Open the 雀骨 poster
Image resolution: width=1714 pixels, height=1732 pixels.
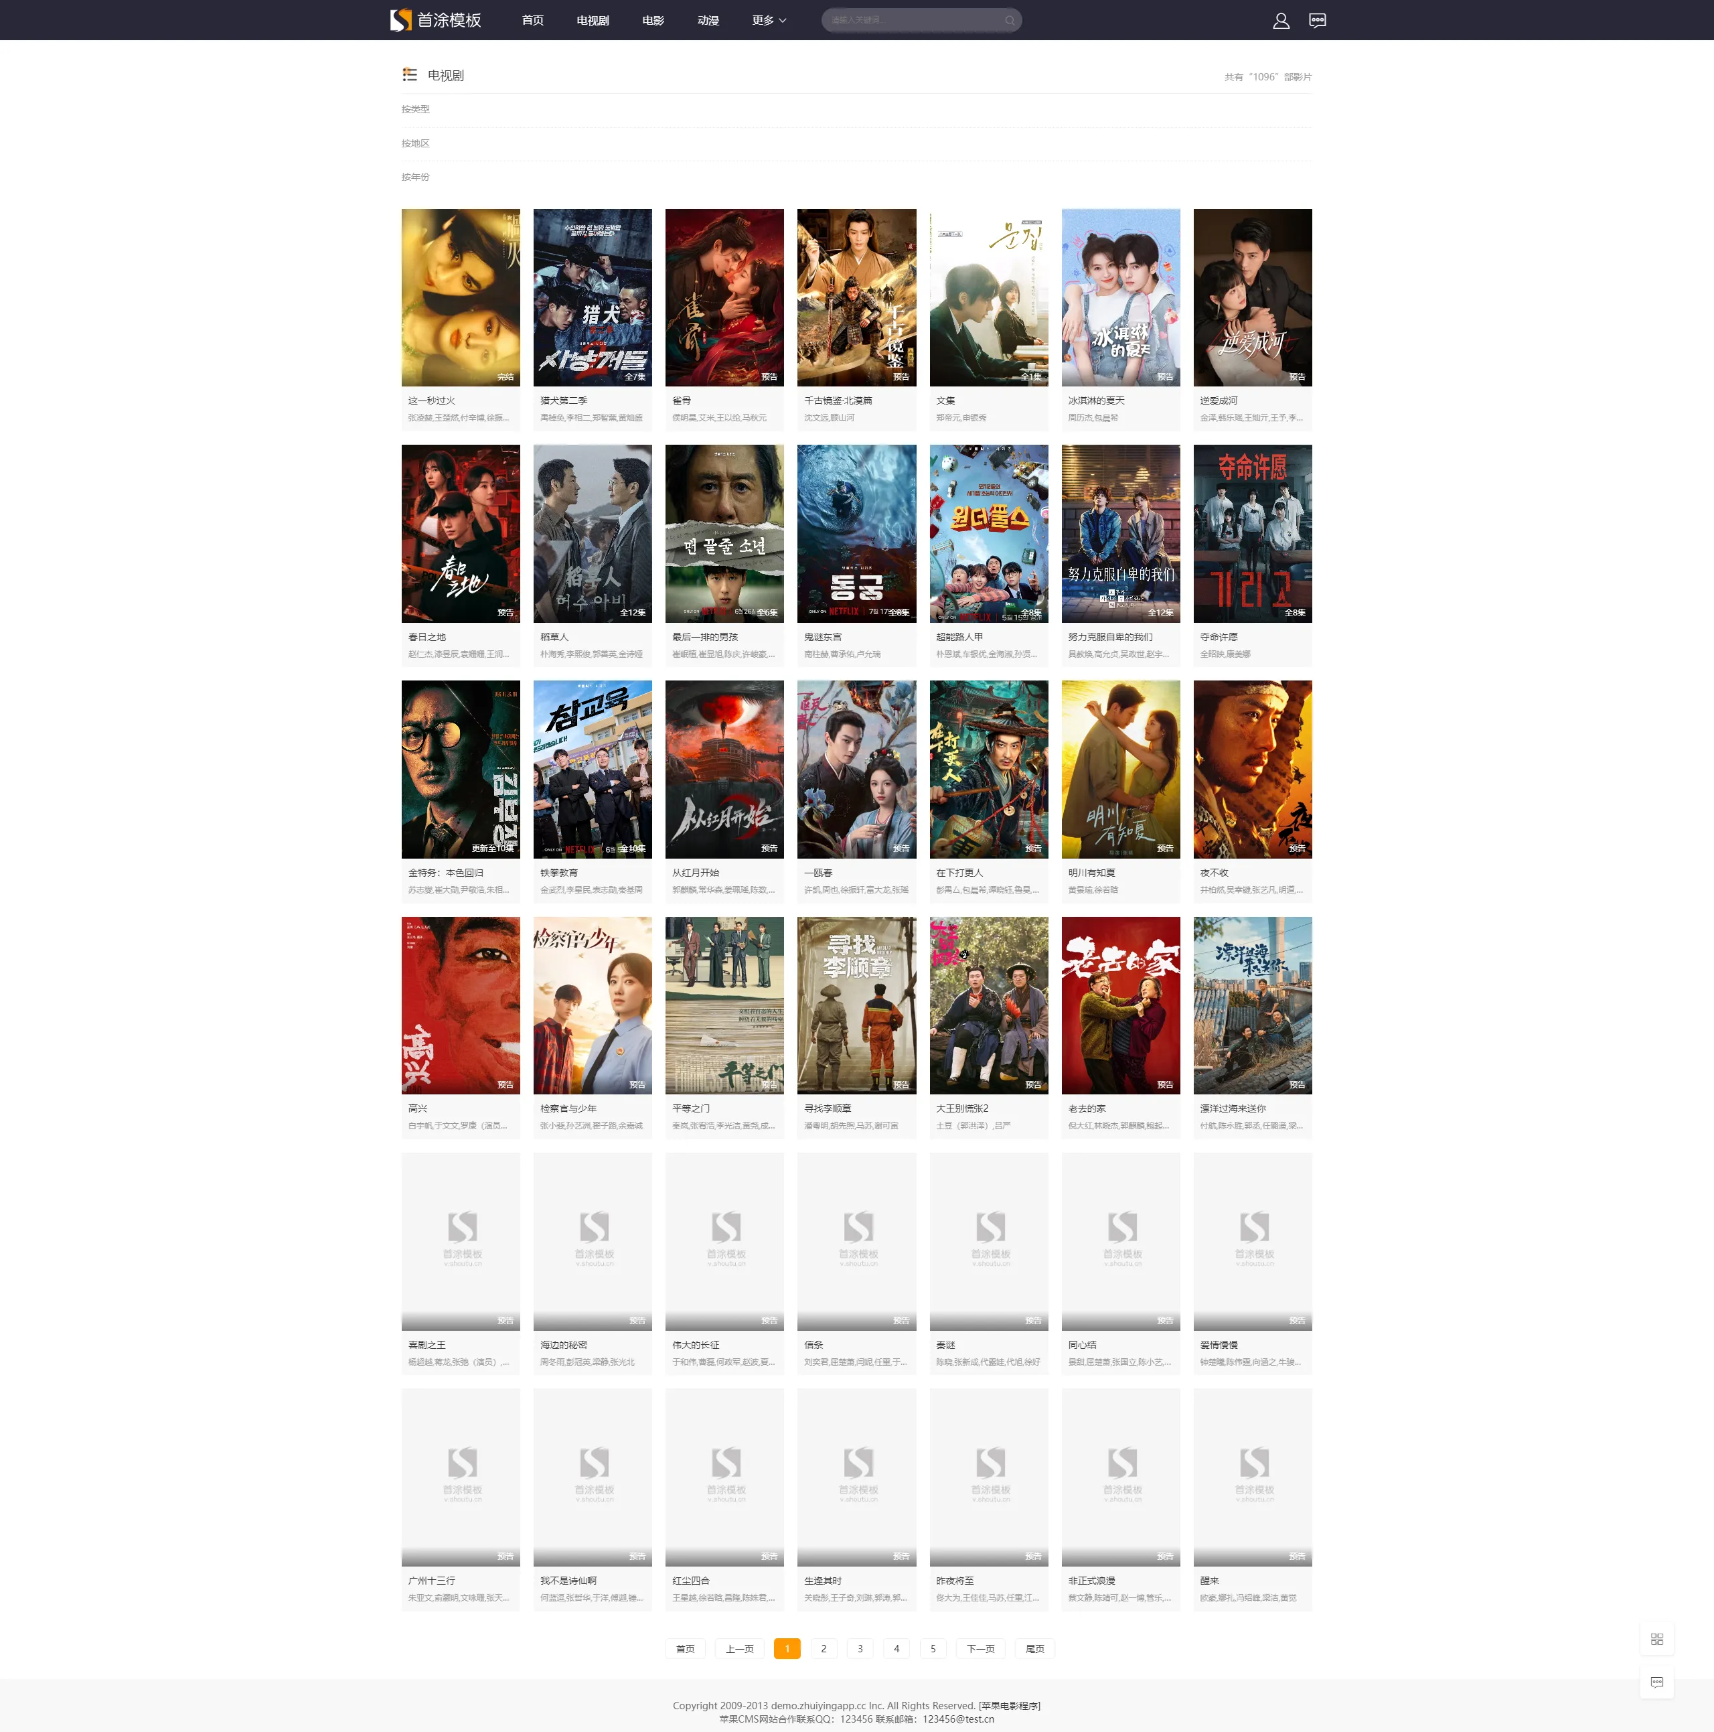[724, 297]
